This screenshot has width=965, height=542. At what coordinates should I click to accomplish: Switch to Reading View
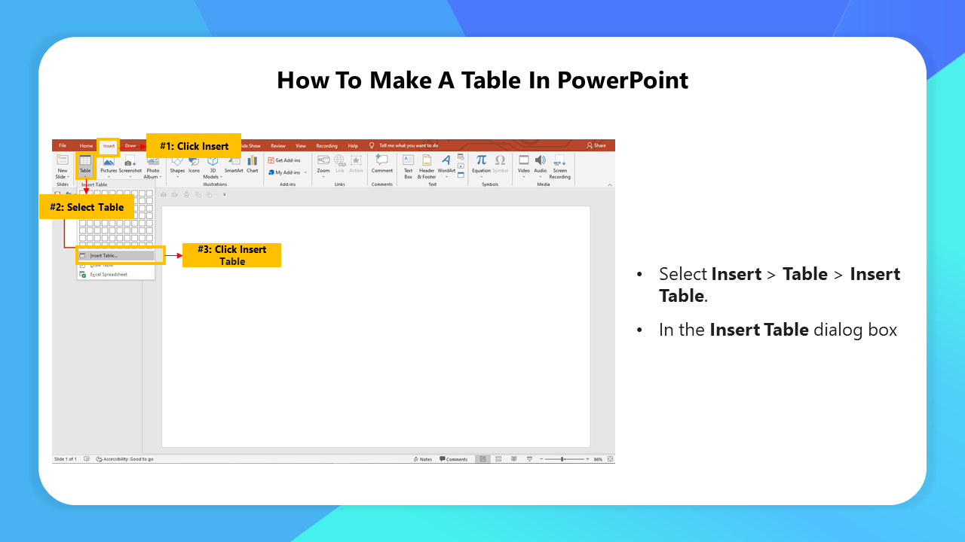pyautogui.click(x=514, y=459)
